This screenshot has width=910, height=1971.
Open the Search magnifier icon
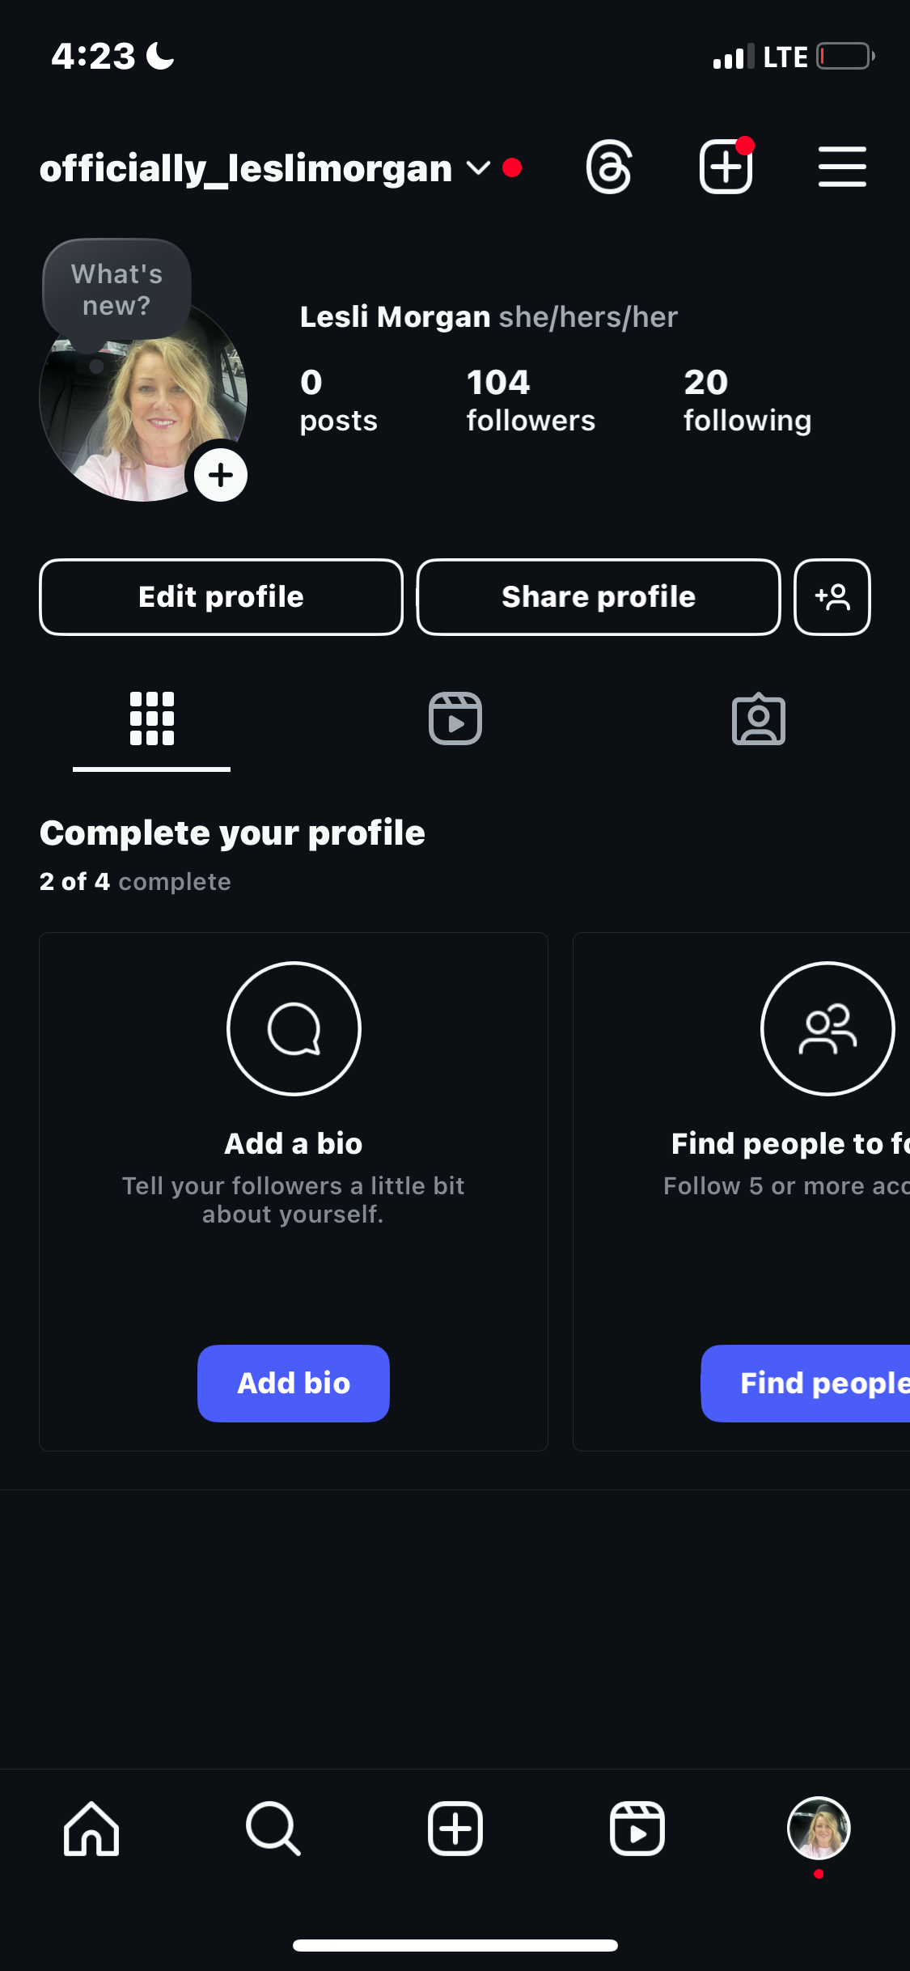click(273, 1829)
